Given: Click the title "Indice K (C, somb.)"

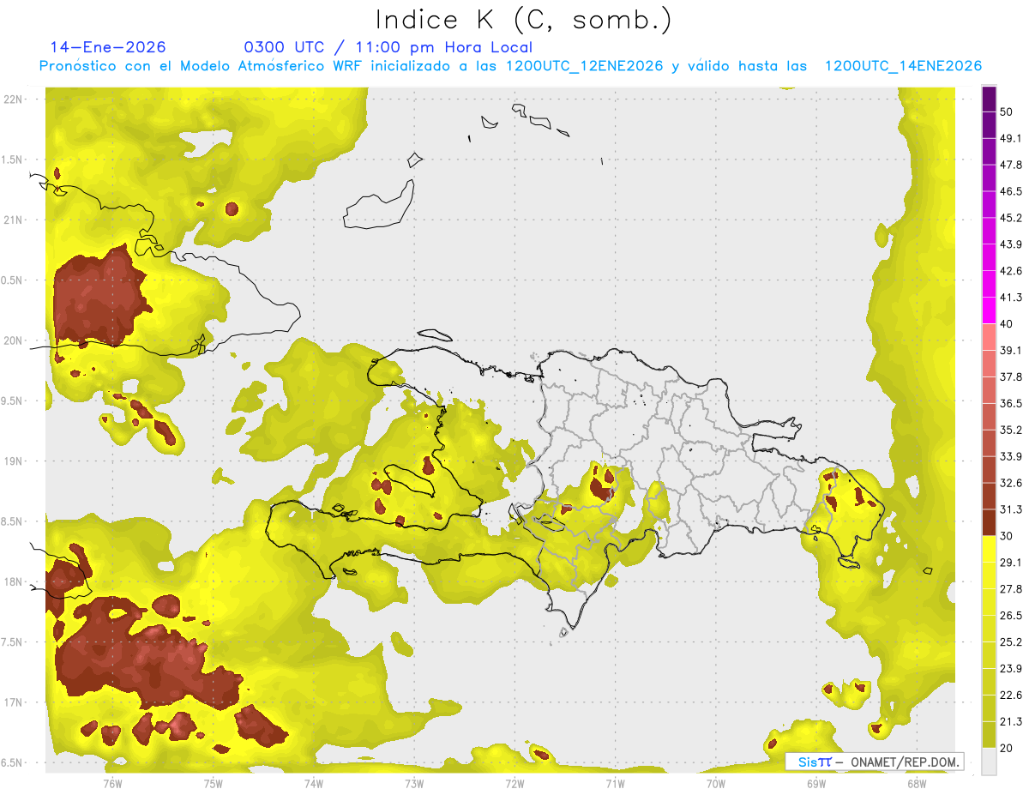Looking at the screenshot, I should (523, 20).
